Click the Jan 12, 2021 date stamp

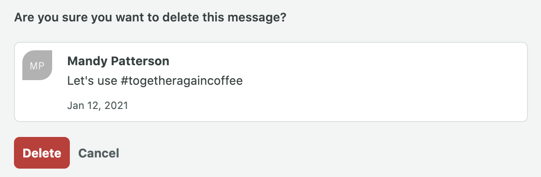point(98,105)
